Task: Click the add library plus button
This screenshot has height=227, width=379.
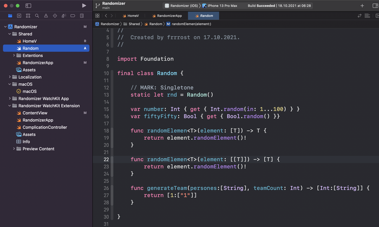Action: click(362, 5)
